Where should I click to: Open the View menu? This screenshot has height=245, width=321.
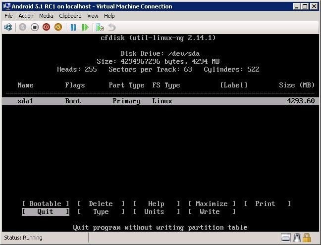(x=93, y=16)
